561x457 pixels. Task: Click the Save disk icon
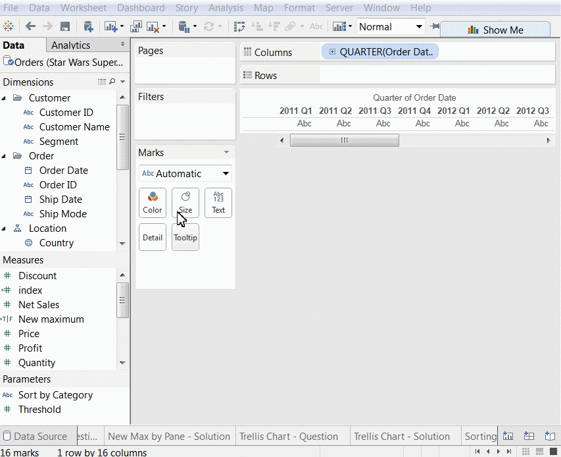(x=64, y=26)
